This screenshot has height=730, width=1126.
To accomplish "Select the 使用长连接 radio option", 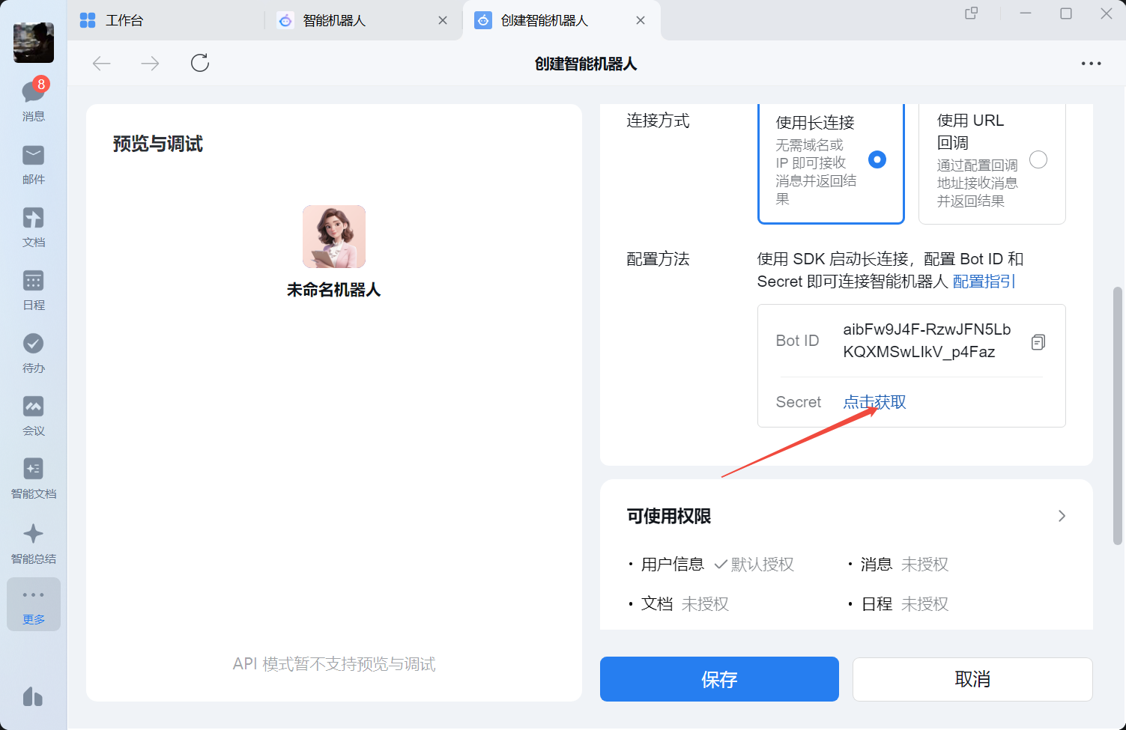I will pos(877,159).
